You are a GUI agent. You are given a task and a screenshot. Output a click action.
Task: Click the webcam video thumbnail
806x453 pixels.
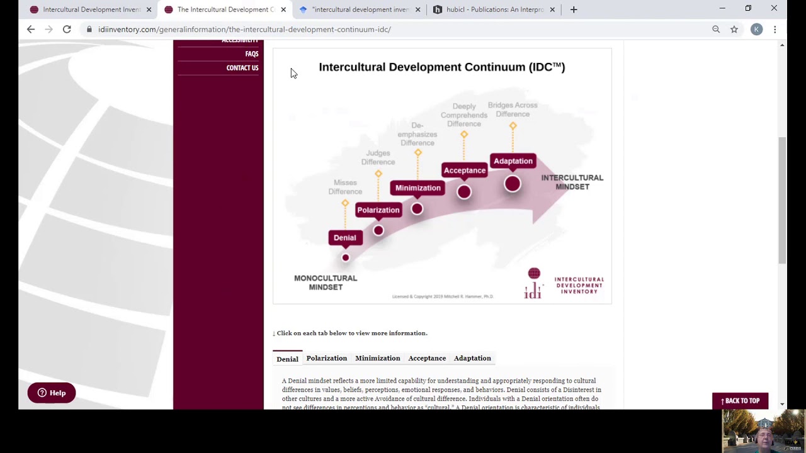tap(764, 431)
